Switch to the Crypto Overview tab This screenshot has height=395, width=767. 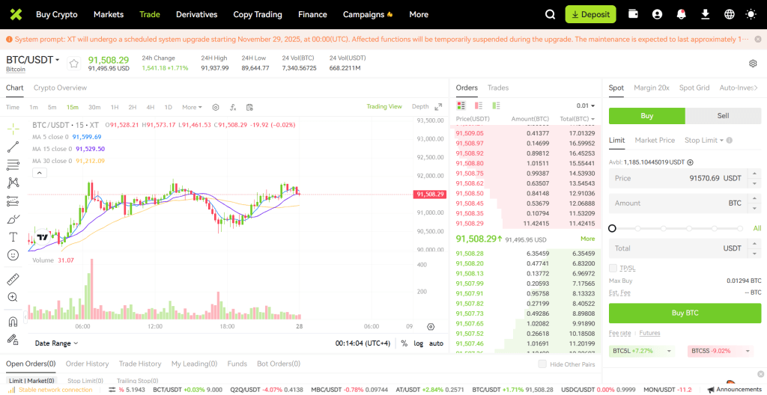pos(60,88)
